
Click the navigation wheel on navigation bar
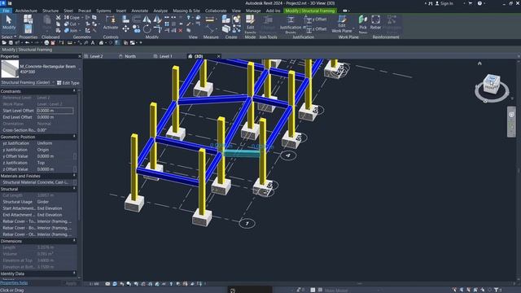pyautogui.click(x=511, y=115)
